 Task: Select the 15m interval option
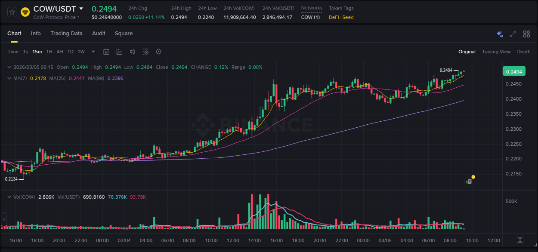click(37, 52)
